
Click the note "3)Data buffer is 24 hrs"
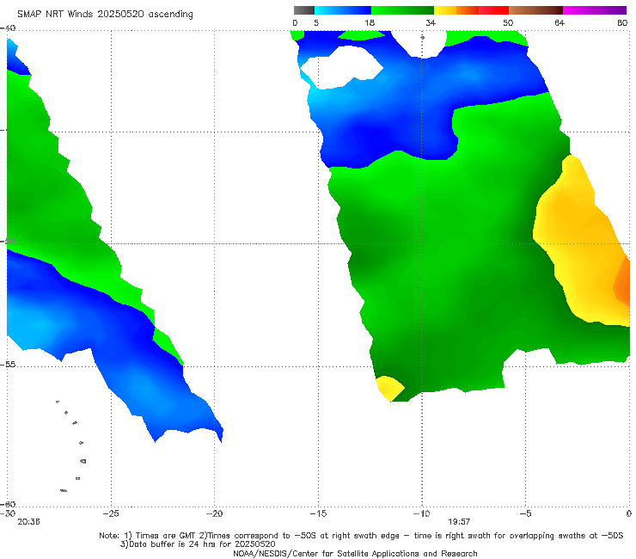pyautogui.click(x=198, y=544)
